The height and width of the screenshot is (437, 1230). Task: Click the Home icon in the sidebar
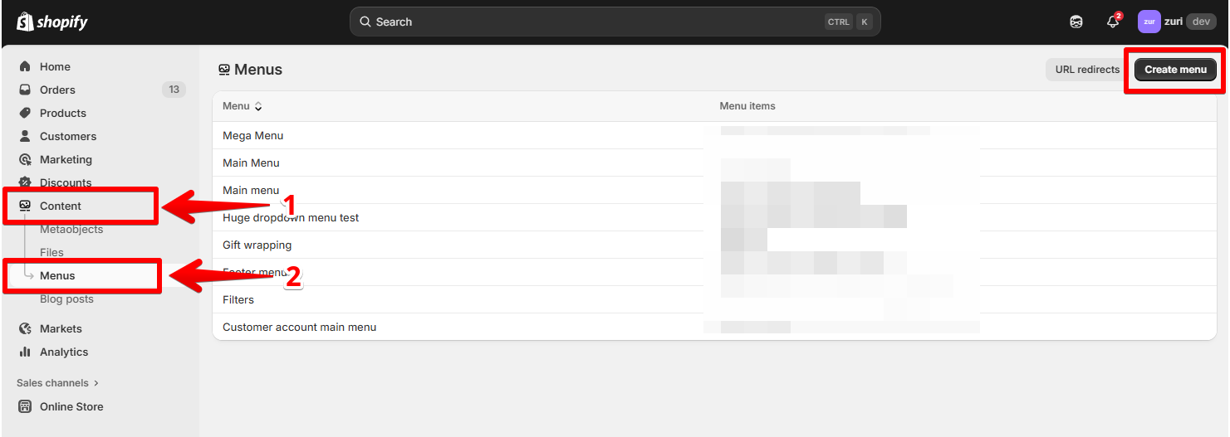click(25, 66)
